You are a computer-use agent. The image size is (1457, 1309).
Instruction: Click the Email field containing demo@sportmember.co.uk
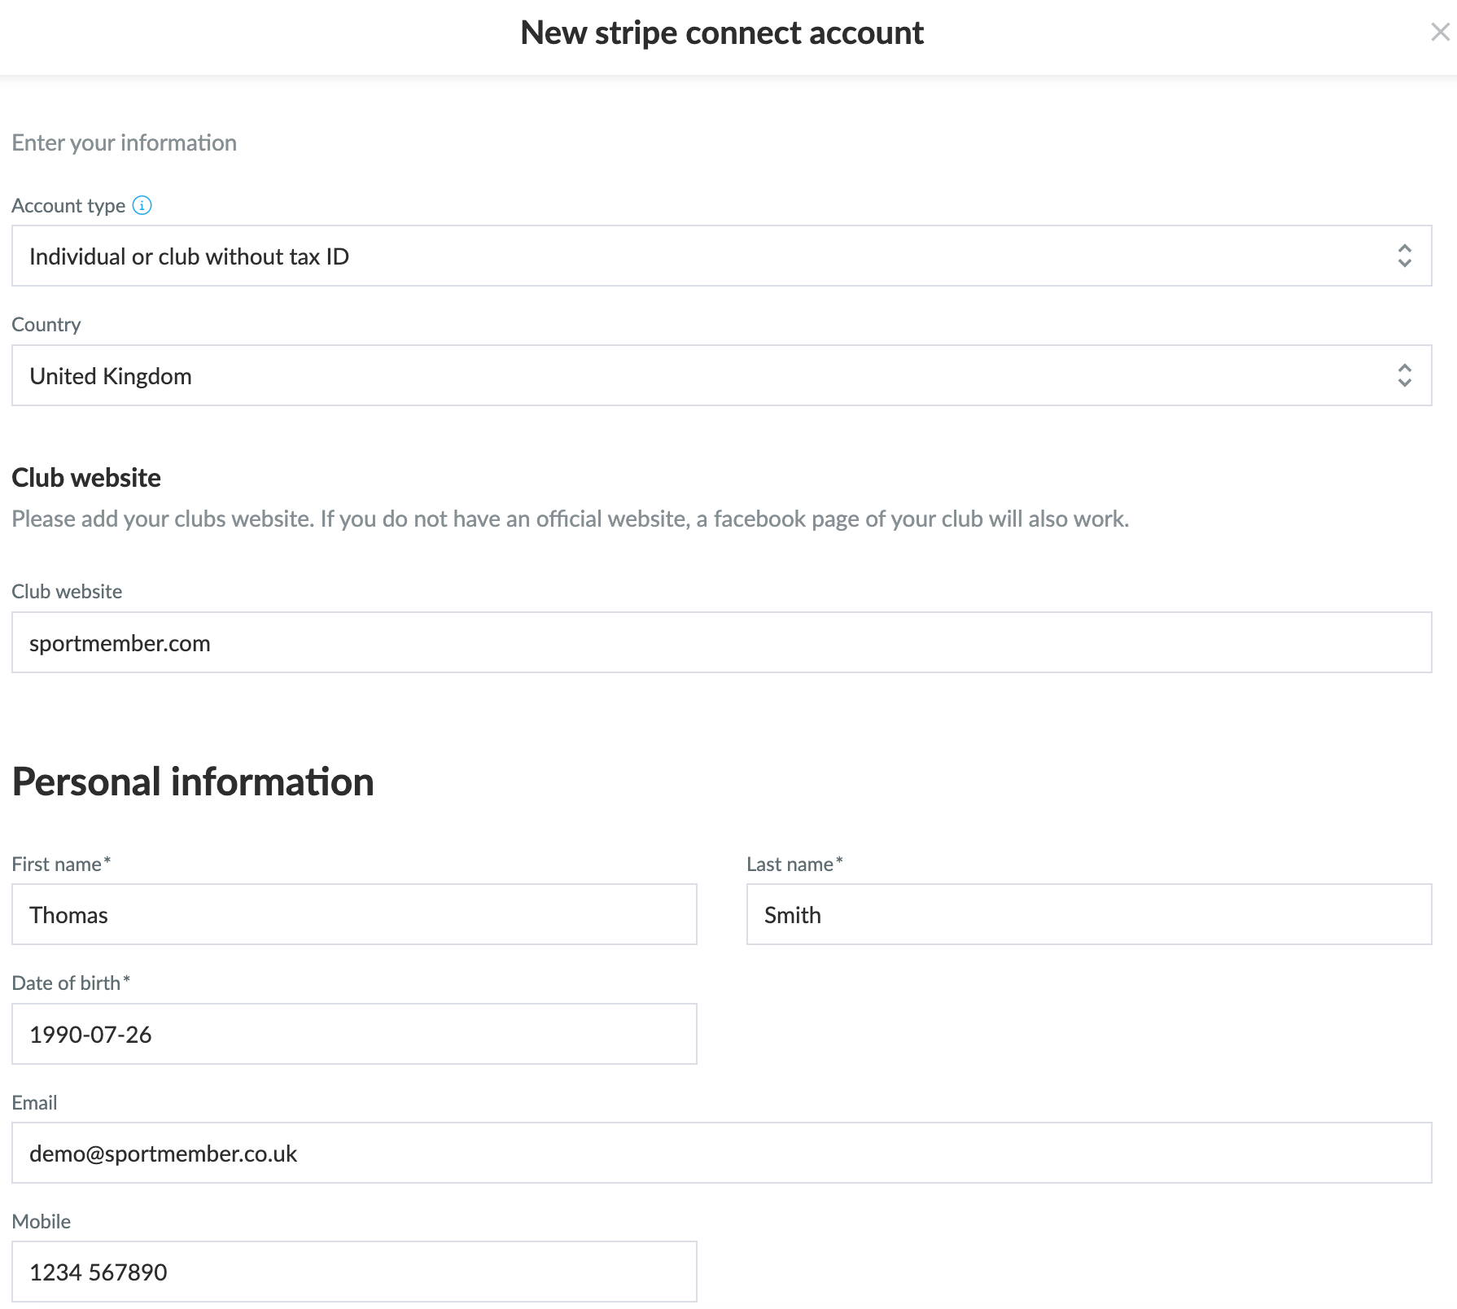coord(721,1153)
